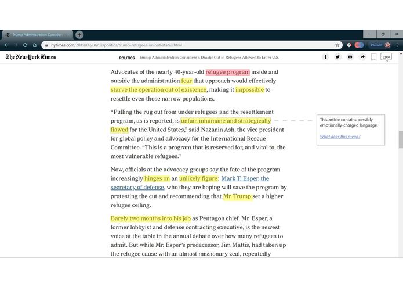Open the Paused profile button

pos(380,45)
